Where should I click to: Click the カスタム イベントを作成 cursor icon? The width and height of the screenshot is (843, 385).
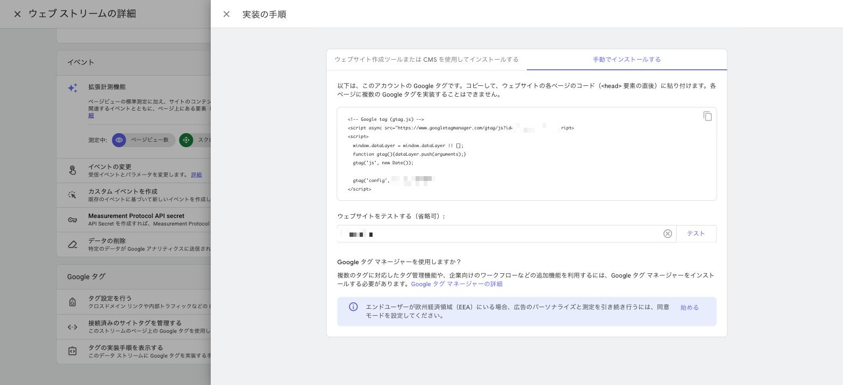(x=72, y=195)
